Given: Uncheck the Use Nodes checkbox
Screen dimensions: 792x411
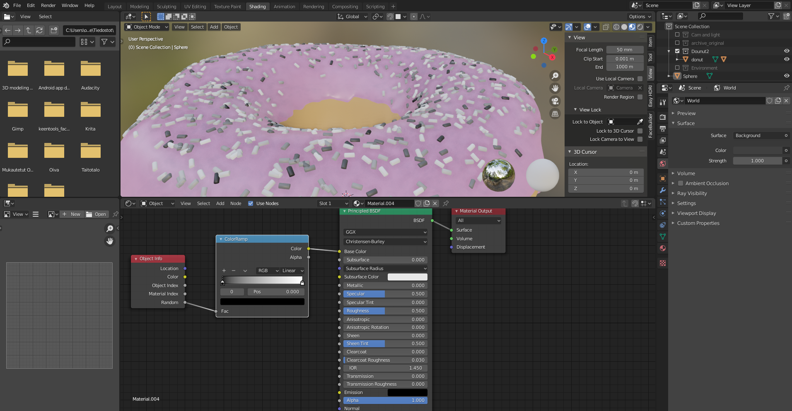Looking at the screenshot, I should pyautogui.click(x=251, y=203).
